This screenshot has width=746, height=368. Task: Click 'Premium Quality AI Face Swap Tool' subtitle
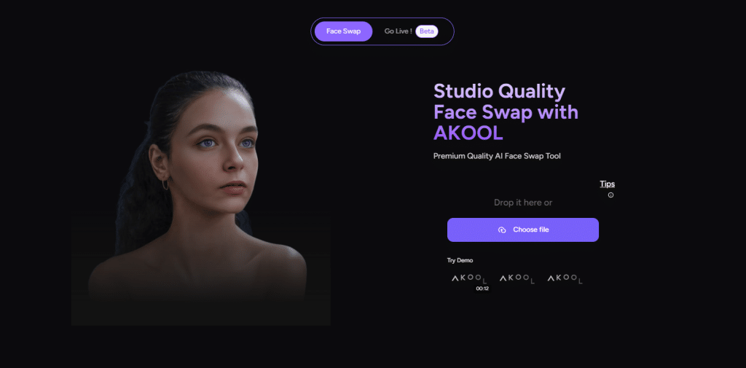[x=497, y=156]
